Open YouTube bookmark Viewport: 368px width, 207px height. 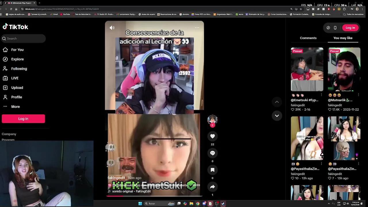click(x=65, y=14)
